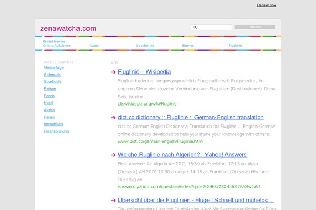The height and width of the screenshot is (210, 316).
Task: Open the Geldanlage sidebar link
Action: coord(54,68)
